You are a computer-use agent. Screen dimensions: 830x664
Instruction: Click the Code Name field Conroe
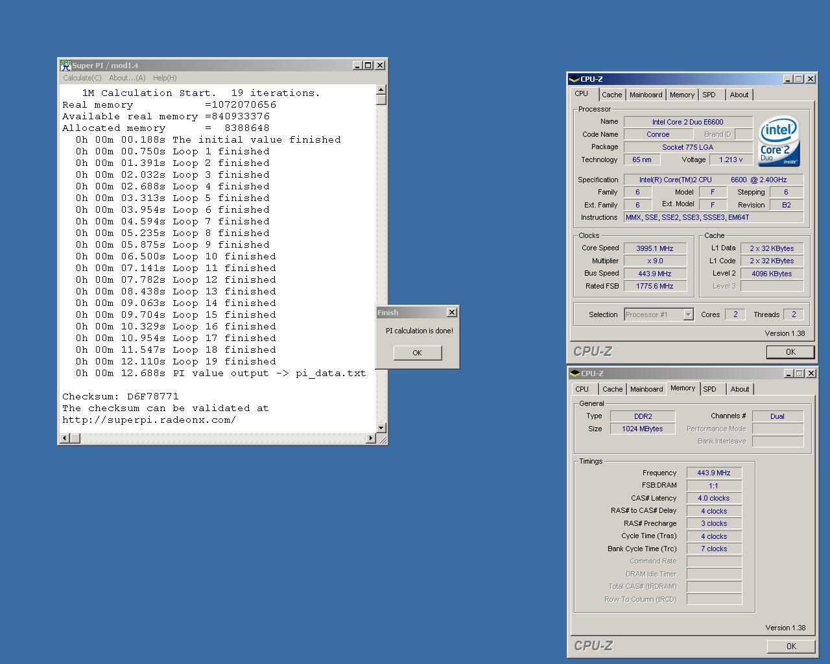point(658,134)
